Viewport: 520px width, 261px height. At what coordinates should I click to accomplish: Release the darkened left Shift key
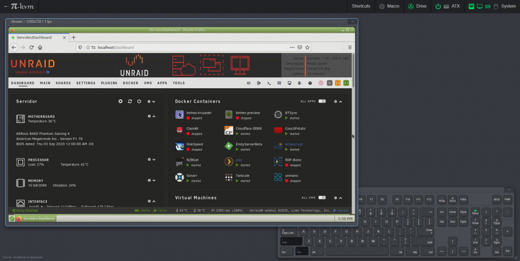click(292, 241)
